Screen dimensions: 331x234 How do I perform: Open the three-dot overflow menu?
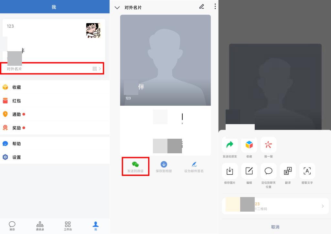tap(215, 6)
